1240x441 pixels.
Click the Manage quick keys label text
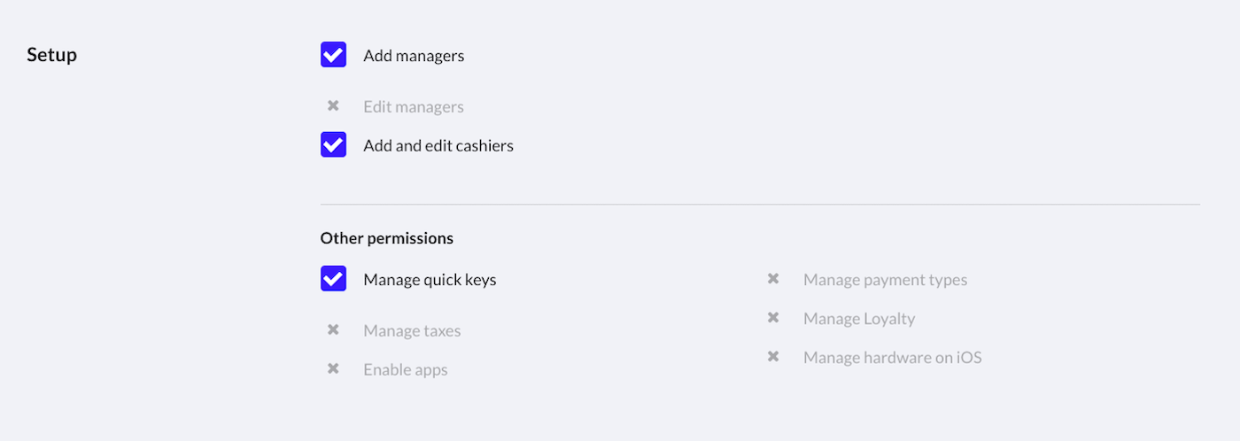click(x=430, y=280)
